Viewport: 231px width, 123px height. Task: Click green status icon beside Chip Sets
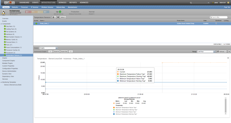pyautogui.click(x=5, y=26)
